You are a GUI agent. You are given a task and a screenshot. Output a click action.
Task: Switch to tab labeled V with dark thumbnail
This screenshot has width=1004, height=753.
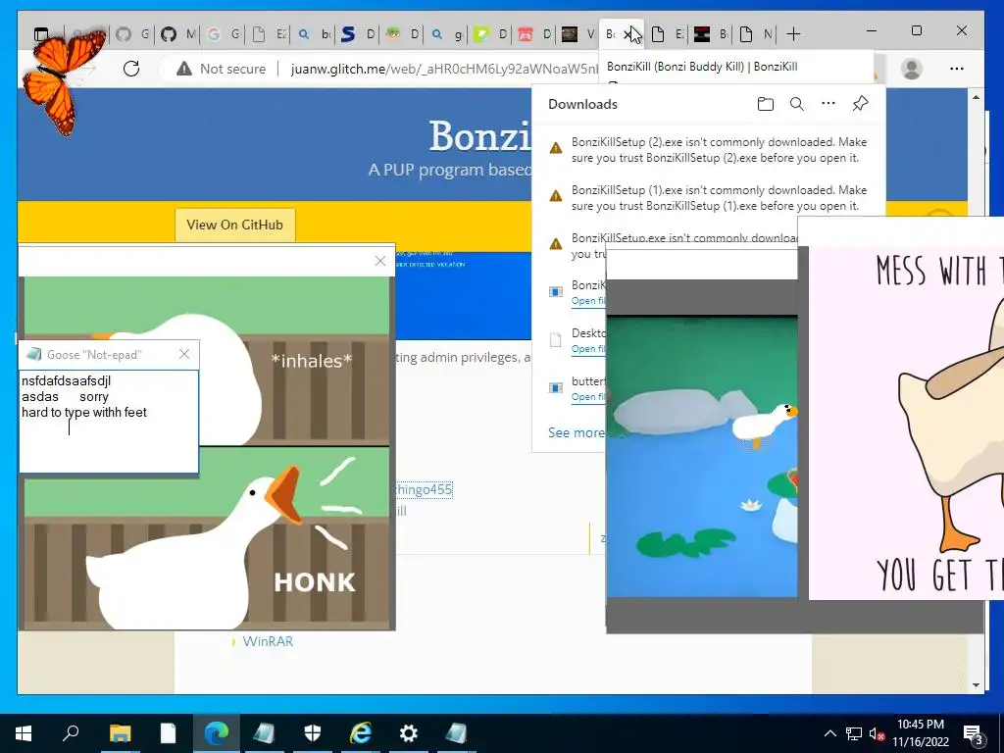click(578, 34)
